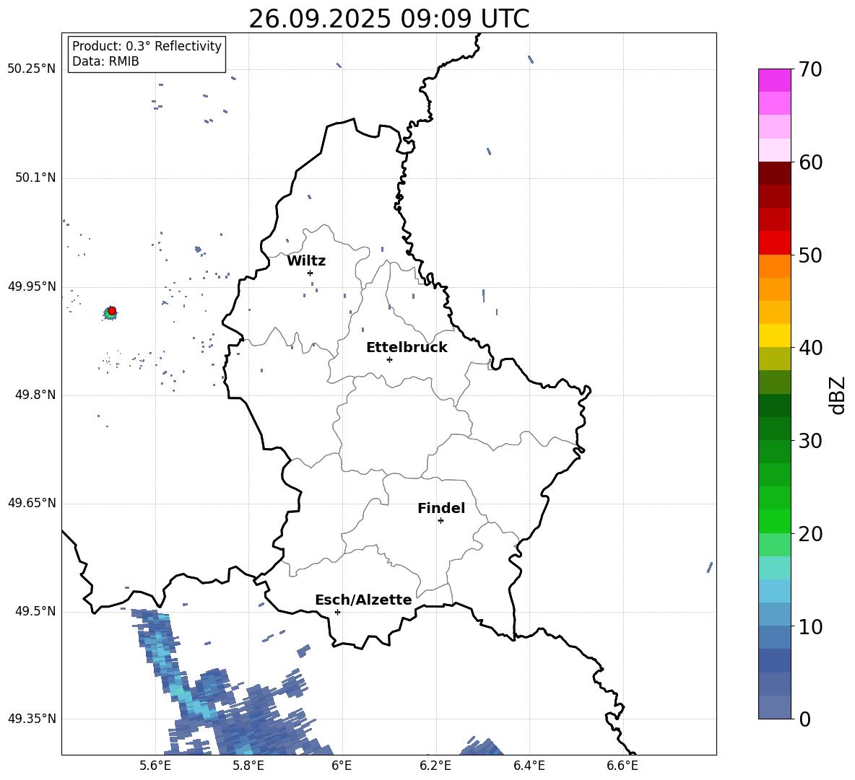Click the Findel city label
Viewport: 855px width, 780px height.
point(441,508)
